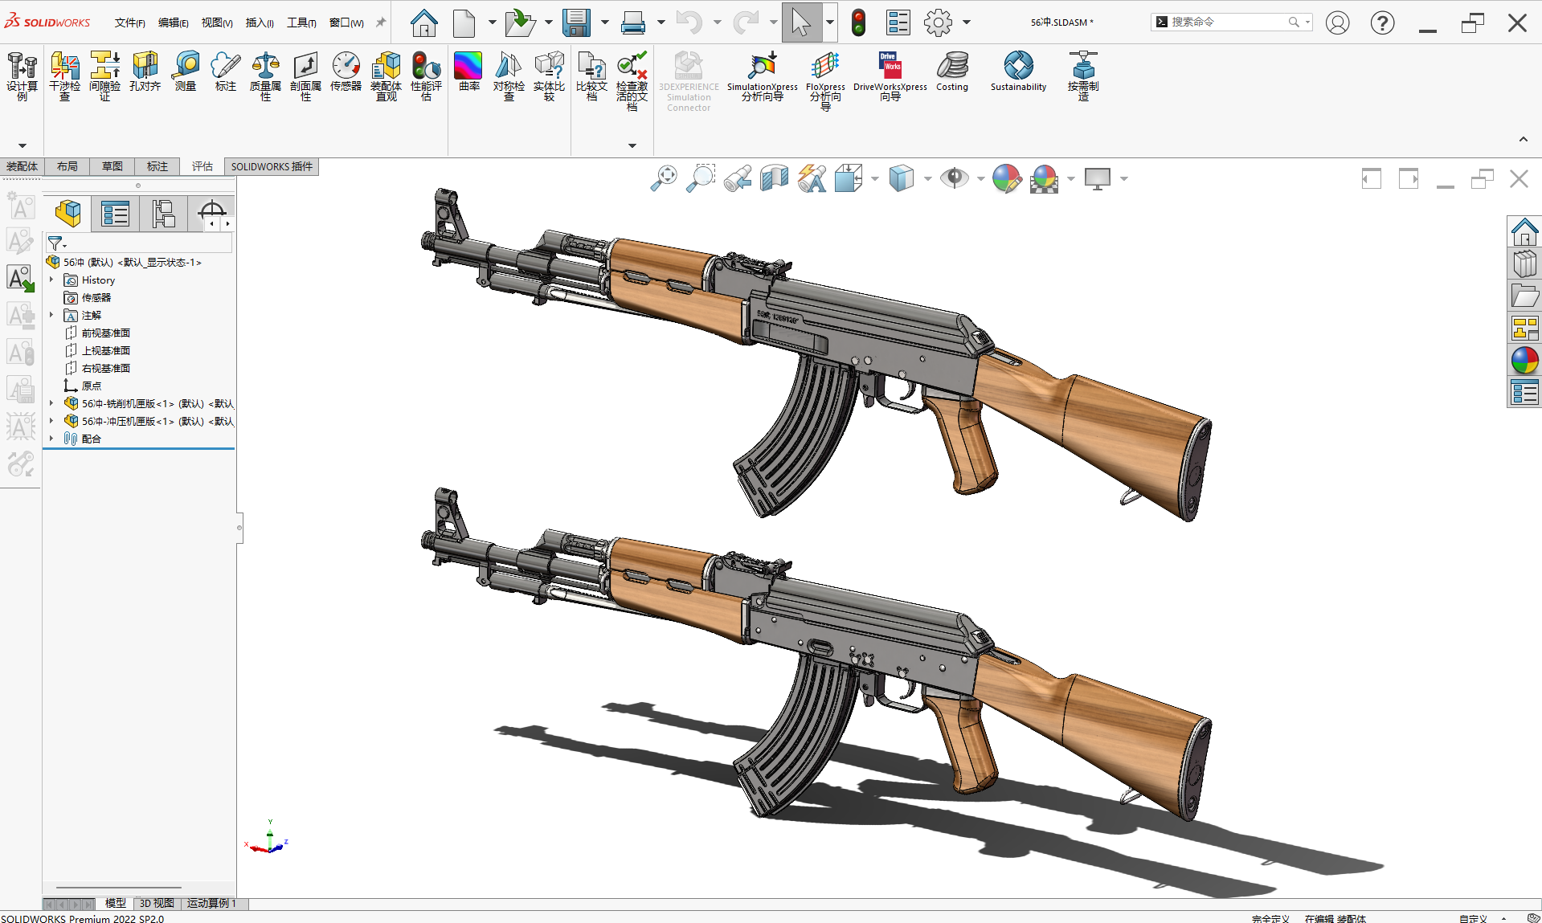Switch to the 草图 (Sketch) tab
1542x923 pixels.
[x=112, y=166]
